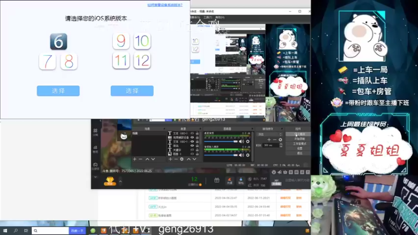Toggle visibility of 排名 source
Viewport: 418px width, 235px height.
192,146
